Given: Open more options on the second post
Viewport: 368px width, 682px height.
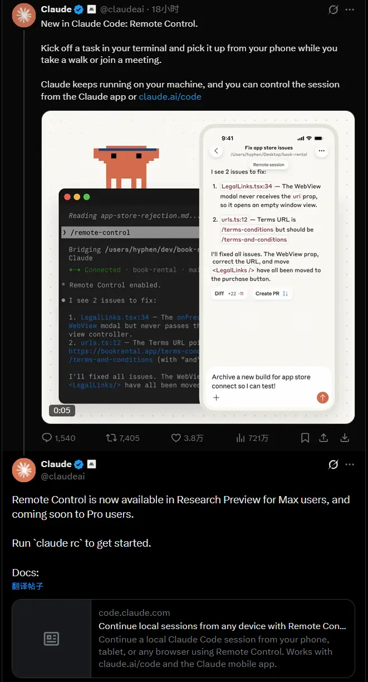Looking at the screenshot, I should pyautogui.click(x=350, y=464).
